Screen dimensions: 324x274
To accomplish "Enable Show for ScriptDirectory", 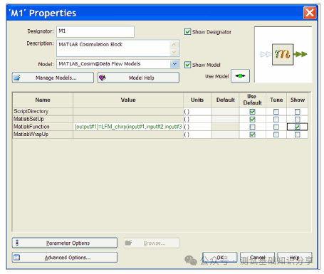I will pyautogui.click(x=297, y=112).
